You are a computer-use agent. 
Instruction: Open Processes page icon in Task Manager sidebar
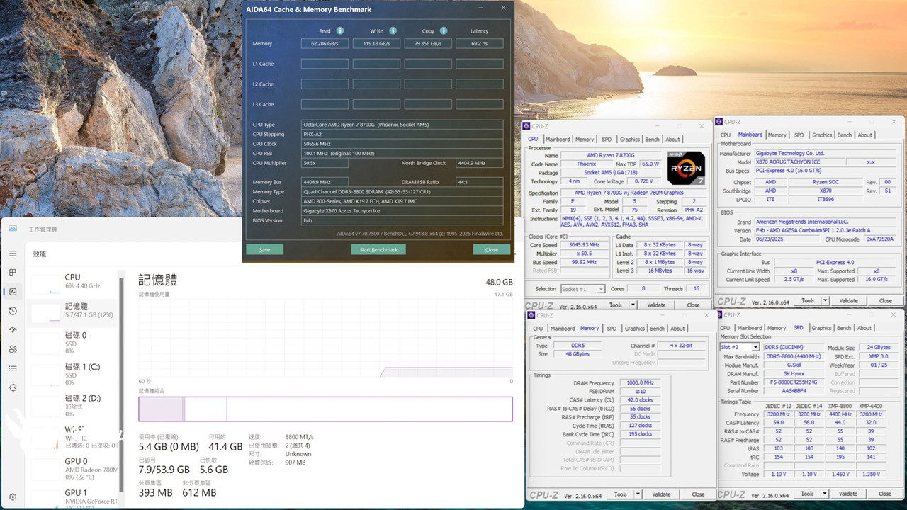[x=13, y=273]
